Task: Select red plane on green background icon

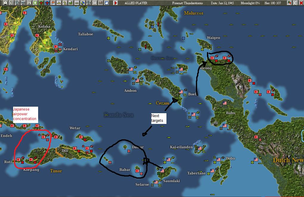Action: 41,3
